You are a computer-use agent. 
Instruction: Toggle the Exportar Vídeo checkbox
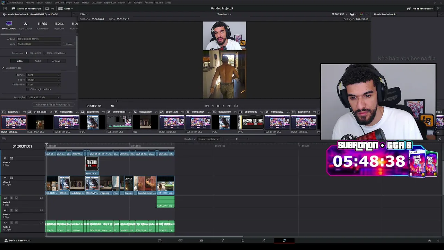point(3,68)
